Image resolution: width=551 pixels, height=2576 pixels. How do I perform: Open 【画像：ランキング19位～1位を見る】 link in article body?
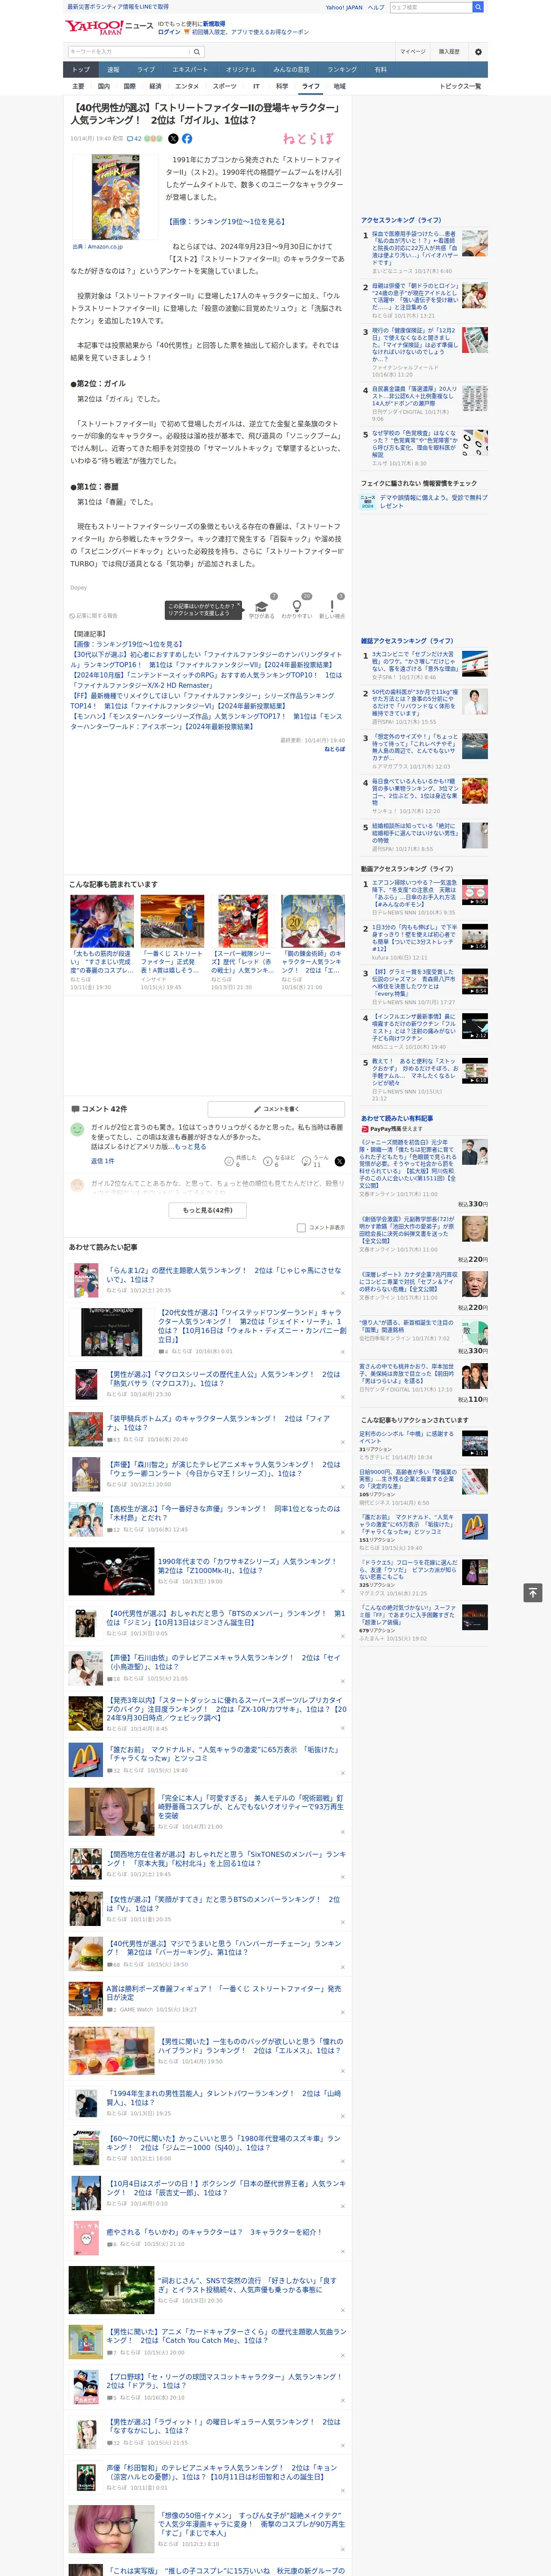point(226,222)
